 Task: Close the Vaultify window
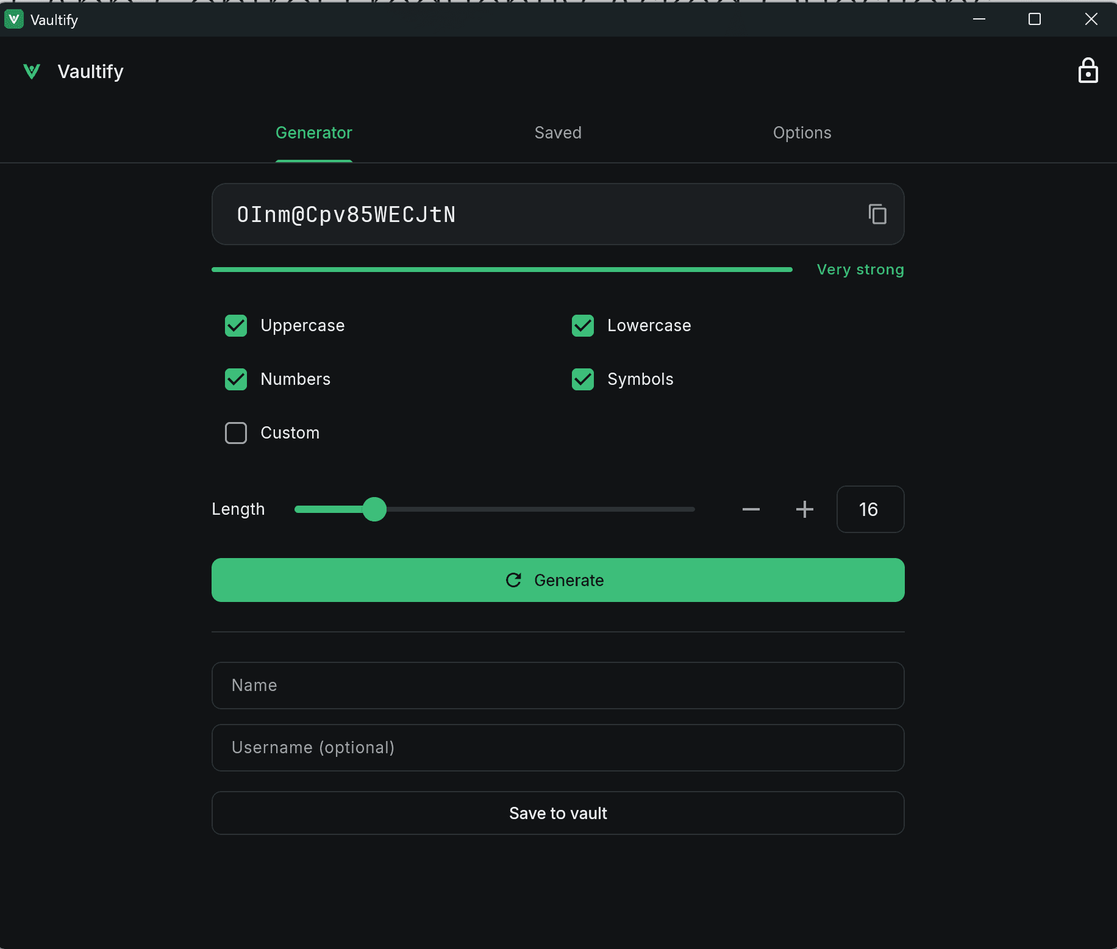[x=1091, y=20]
